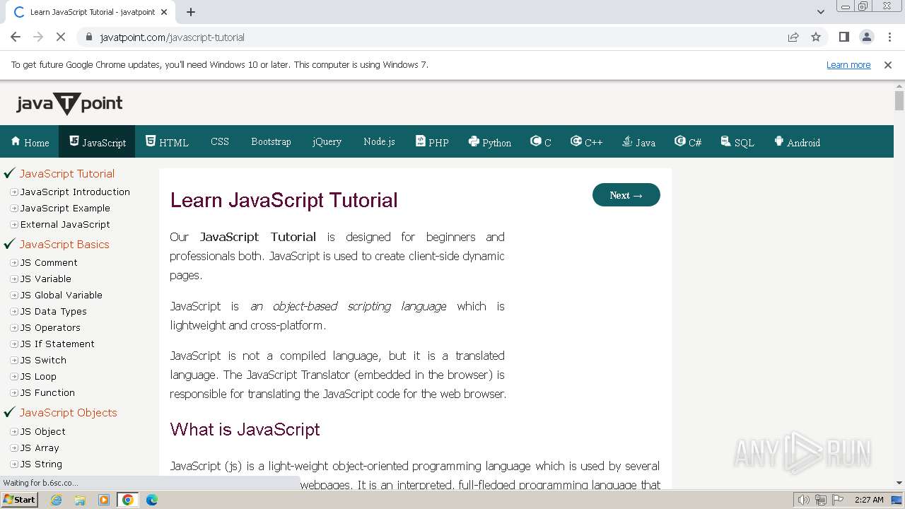Close the Learn JavaScript Tutorial tab

coord(165,12)
